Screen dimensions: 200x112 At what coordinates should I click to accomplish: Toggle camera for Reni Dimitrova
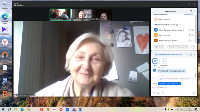pos(192,35)
